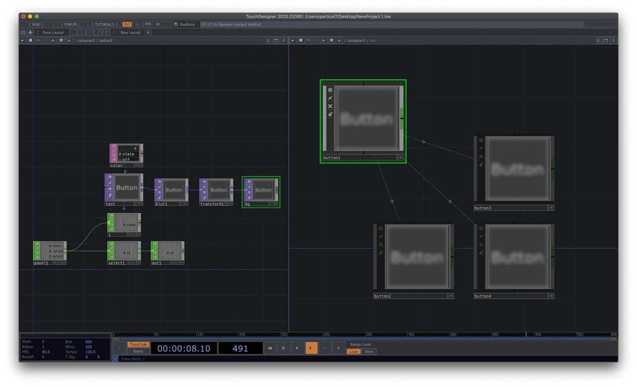Toggle the Realtime checkbox

pos(176,24)
